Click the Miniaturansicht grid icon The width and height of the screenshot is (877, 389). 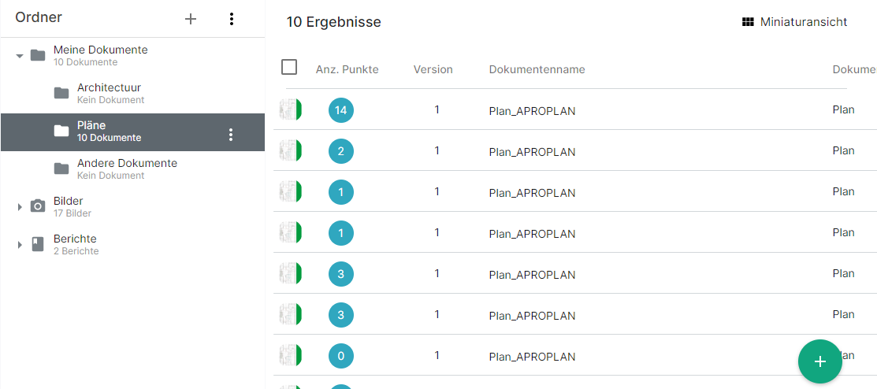point(748,22)
